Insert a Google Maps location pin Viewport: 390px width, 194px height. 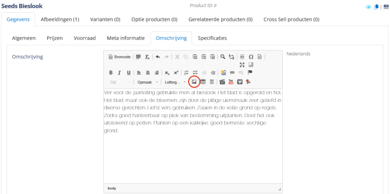248,82
